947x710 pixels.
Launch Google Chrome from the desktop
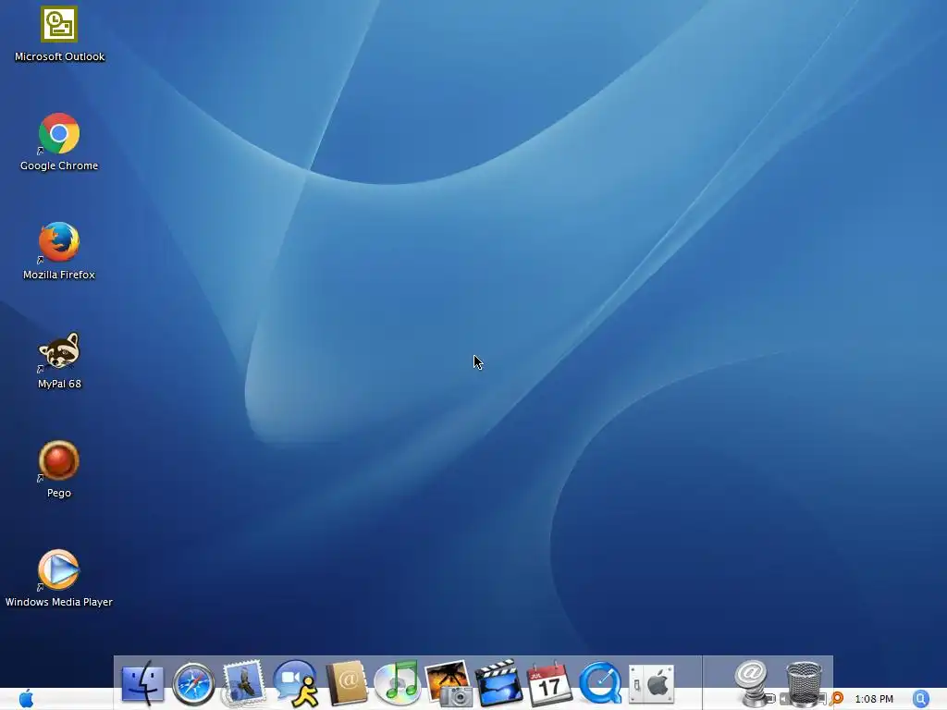[59, 133]
